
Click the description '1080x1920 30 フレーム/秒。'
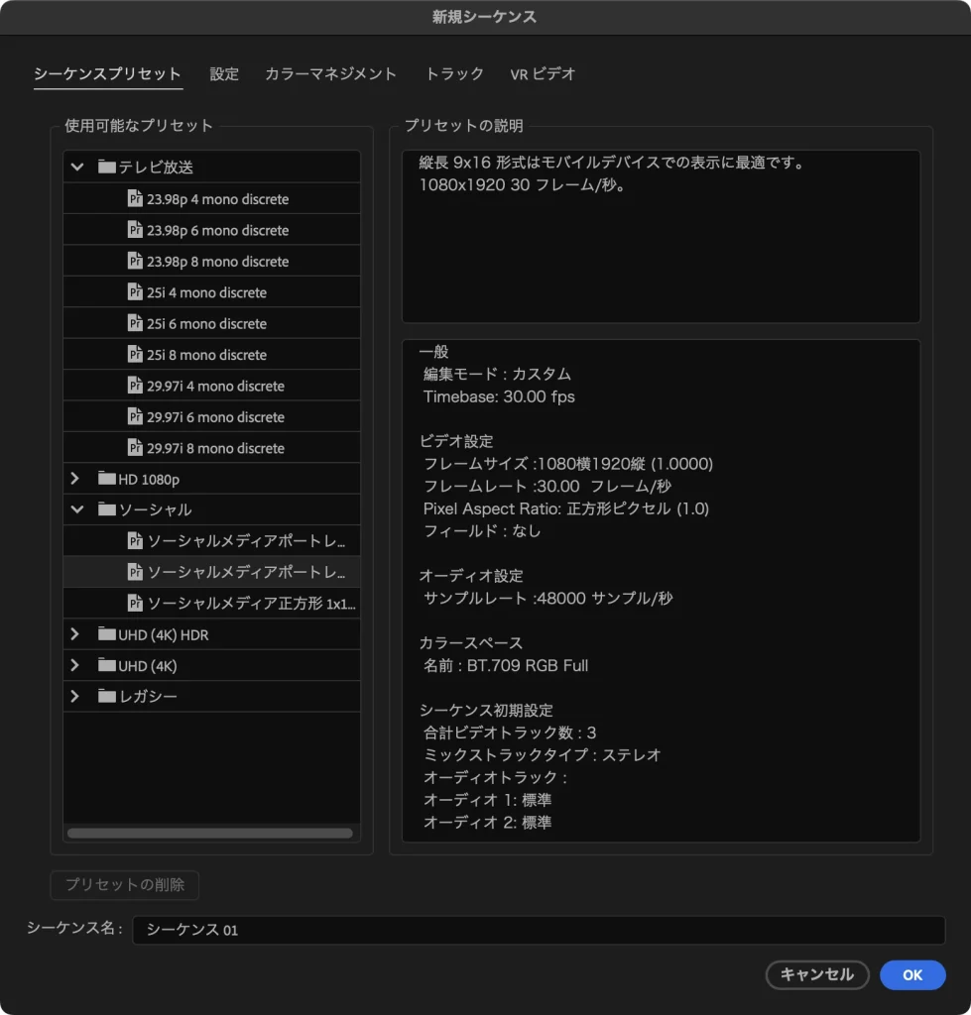[523, 185]
